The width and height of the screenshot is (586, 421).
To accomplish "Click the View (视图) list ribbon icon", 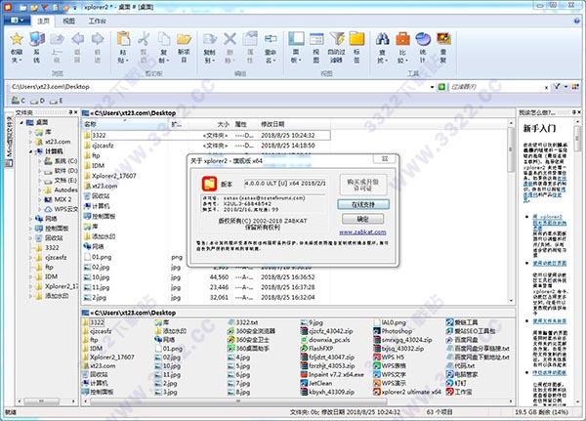I will pyautogui.click(x=316, y=47).
